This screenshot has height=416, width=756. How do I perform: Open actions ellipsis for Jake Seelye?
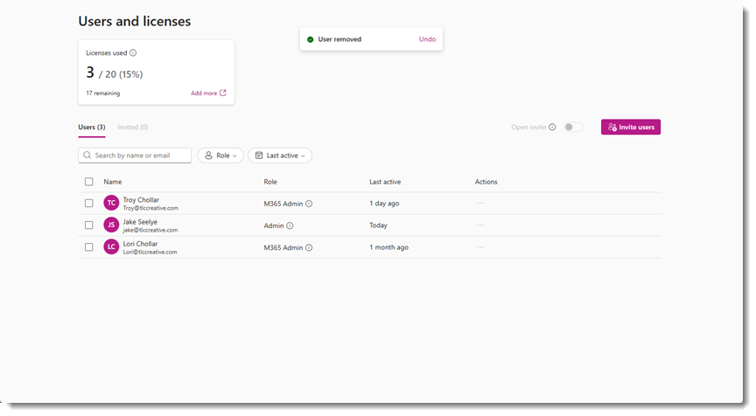(480, 225)
